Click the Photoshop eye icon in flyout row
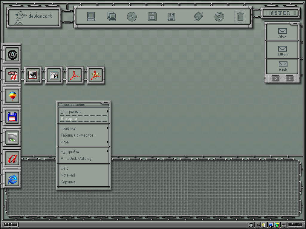 [33, 75]
